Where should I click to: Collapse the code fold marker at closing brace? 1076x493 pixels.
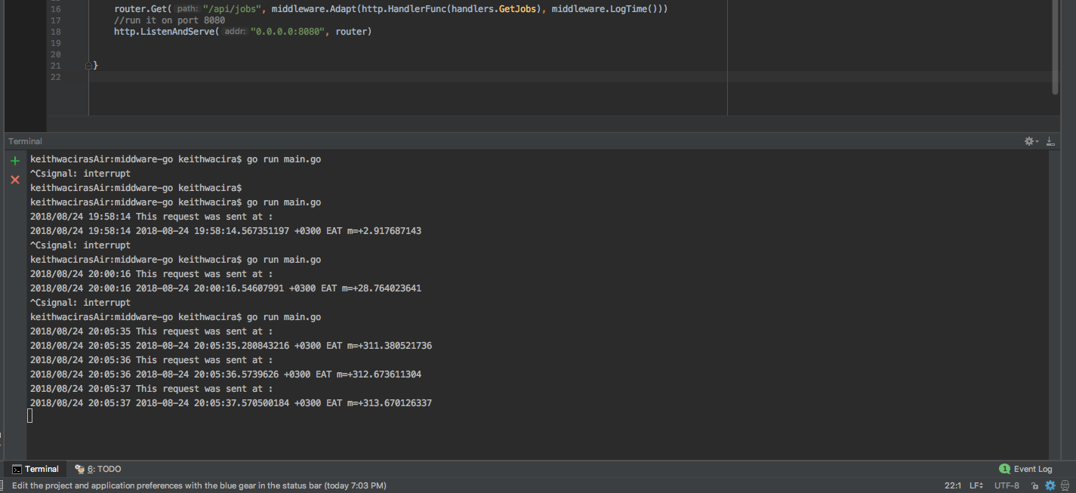pos(88,66)
